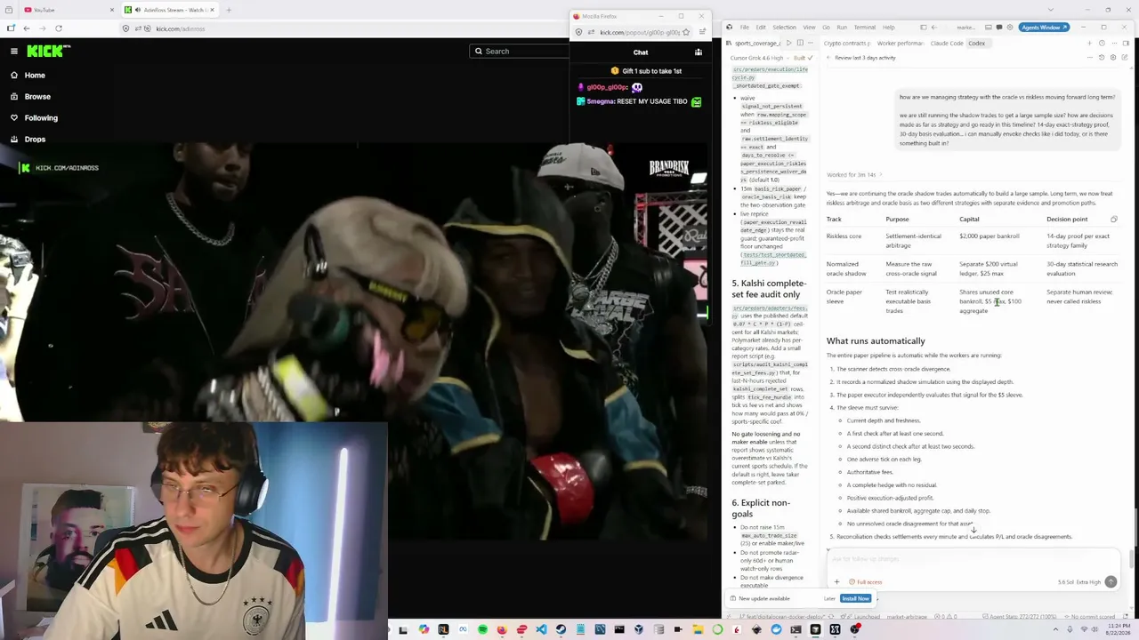Click Install Now for the update

tap(855, 599)
